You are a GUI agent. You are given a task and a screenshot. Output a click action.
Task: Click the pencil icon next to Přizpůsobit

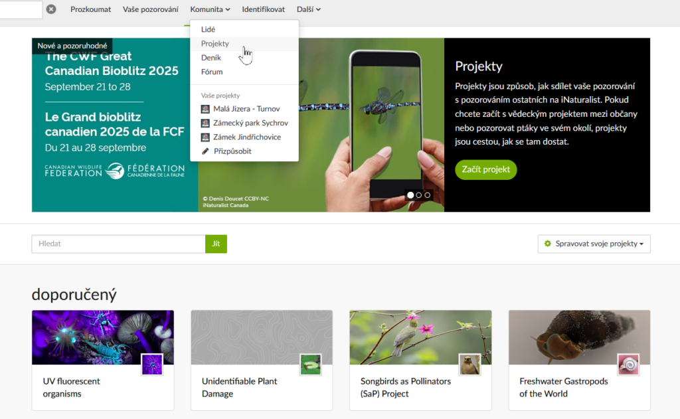[x=206, y=151]
